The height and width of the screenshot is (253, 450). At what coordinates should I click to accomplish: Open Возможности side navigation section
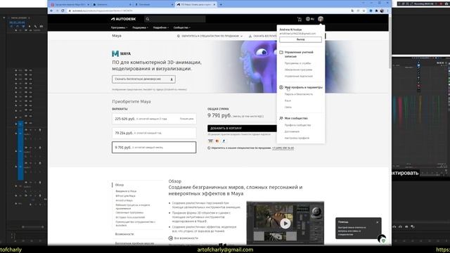[124, 234]
